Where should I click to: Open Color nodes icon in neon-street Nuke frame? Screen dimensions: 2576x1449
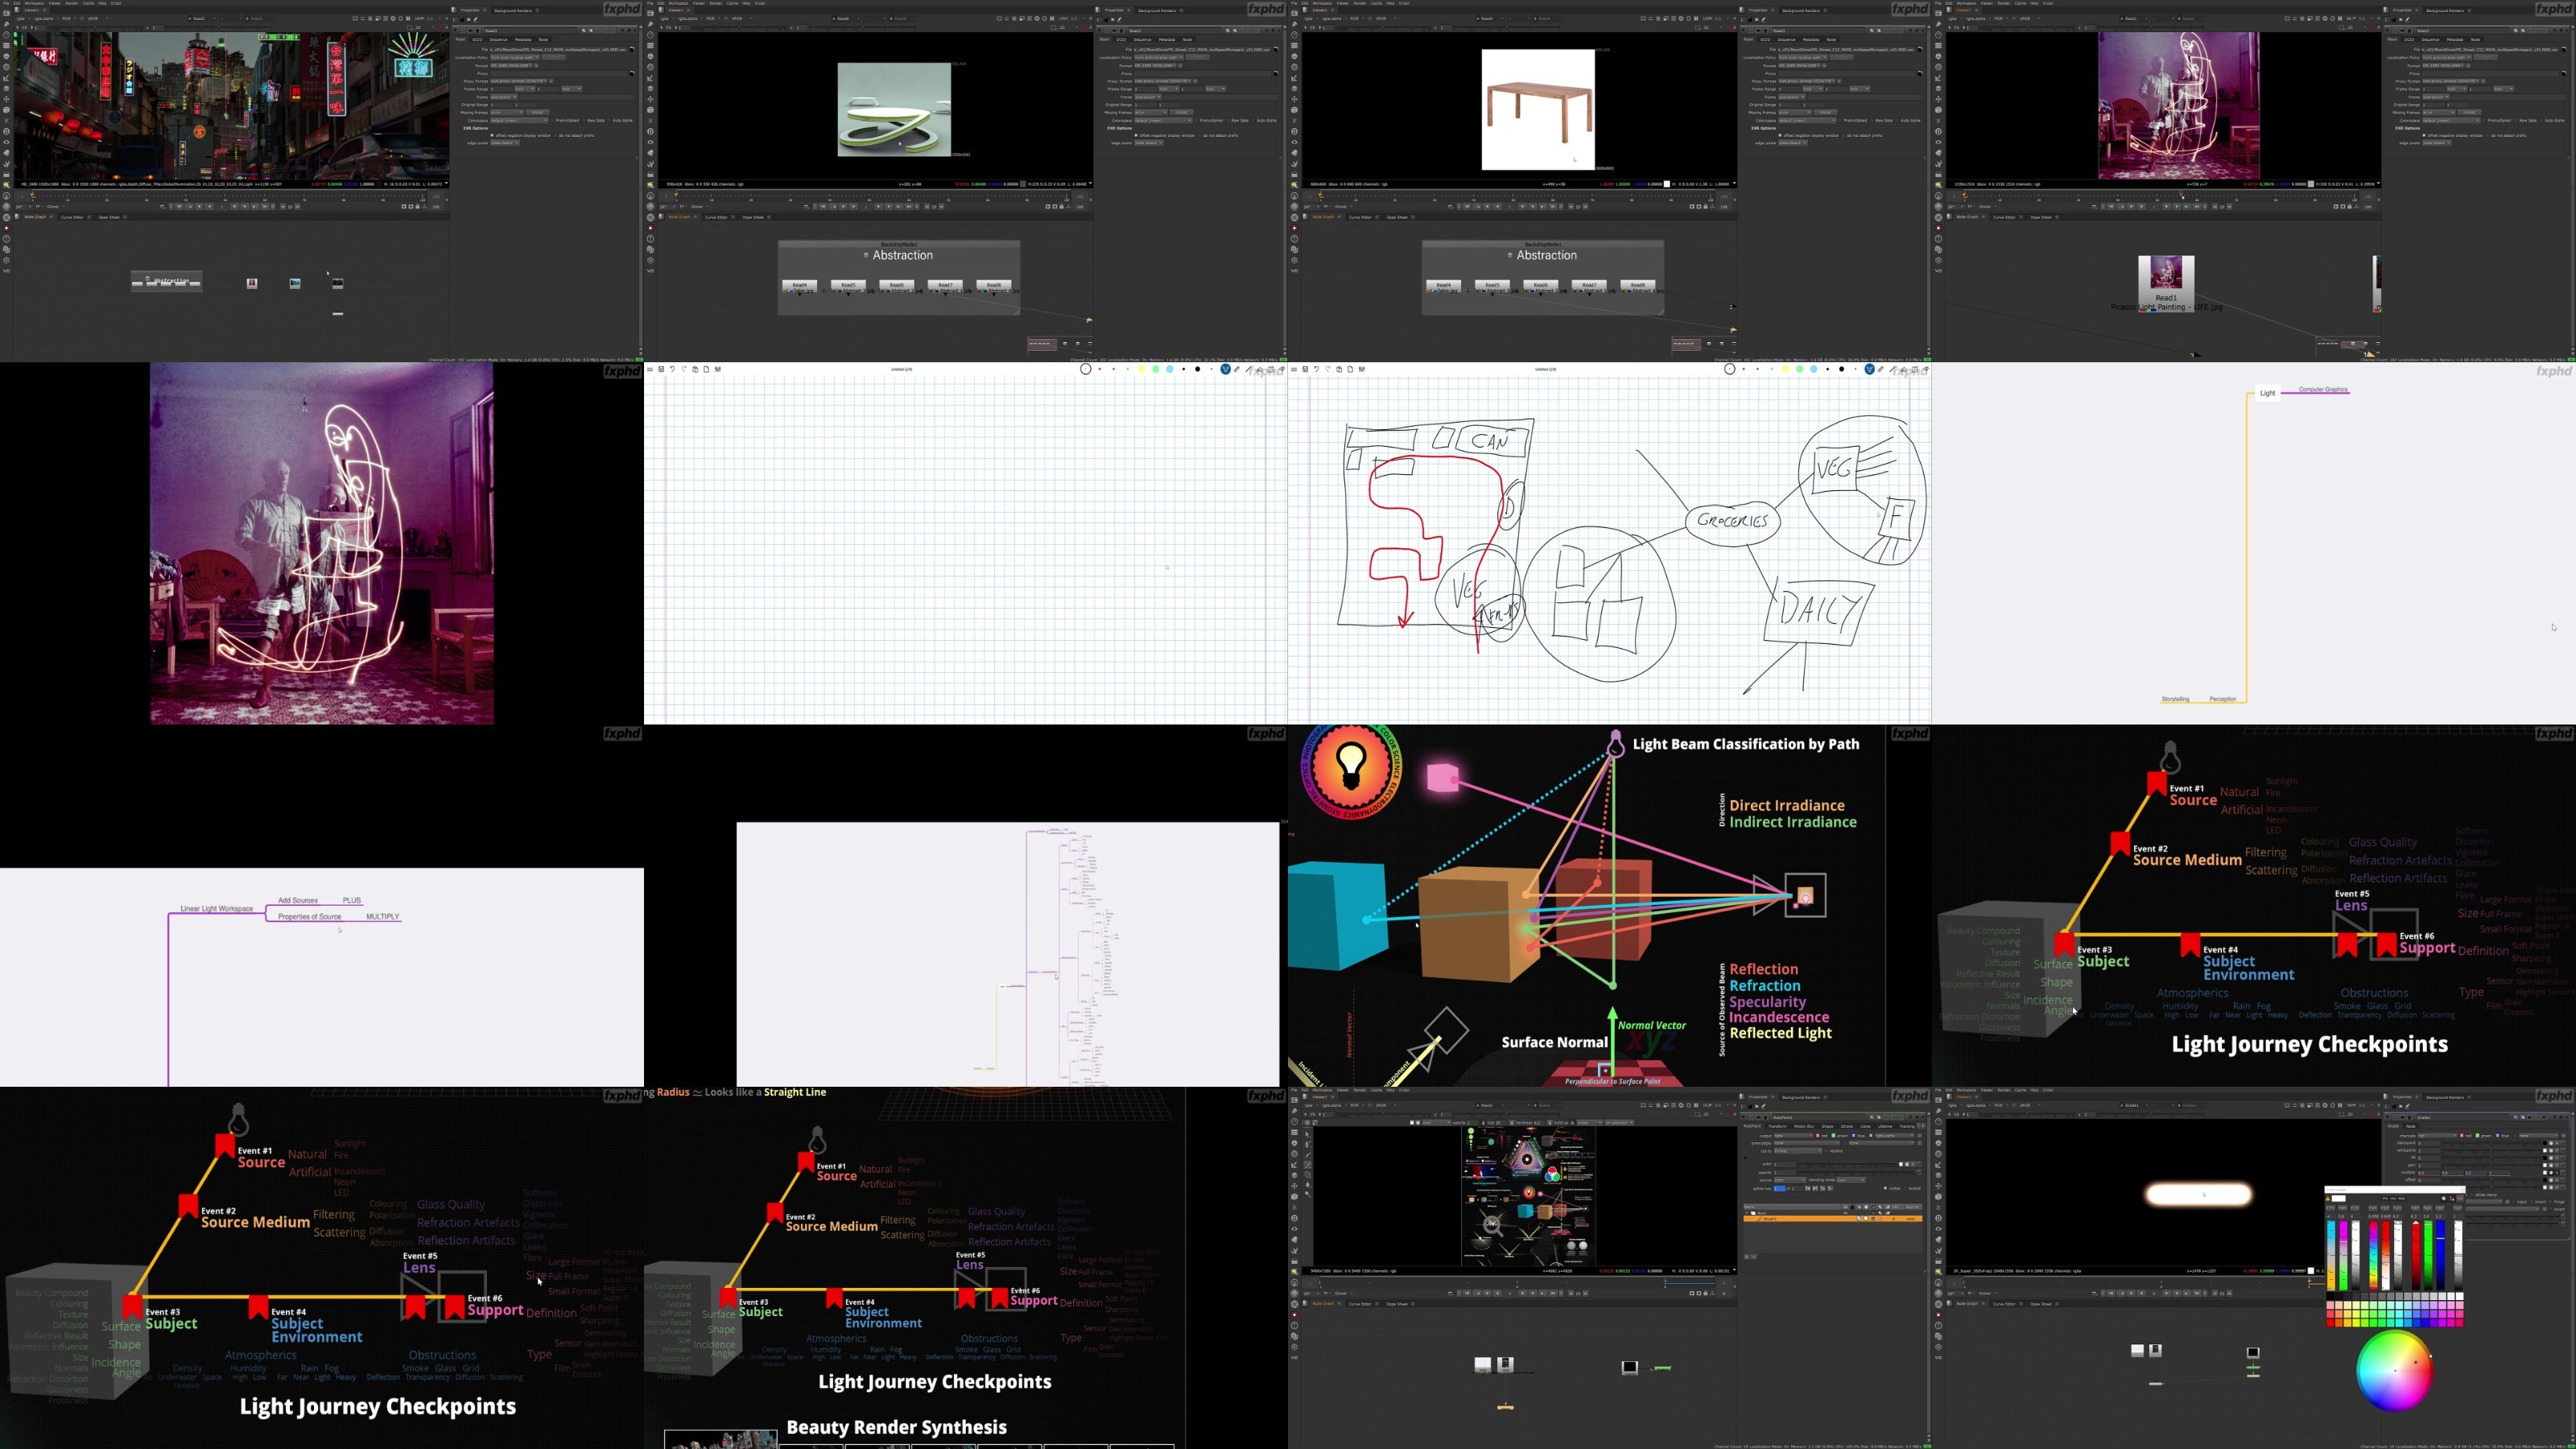pos(6,56)
